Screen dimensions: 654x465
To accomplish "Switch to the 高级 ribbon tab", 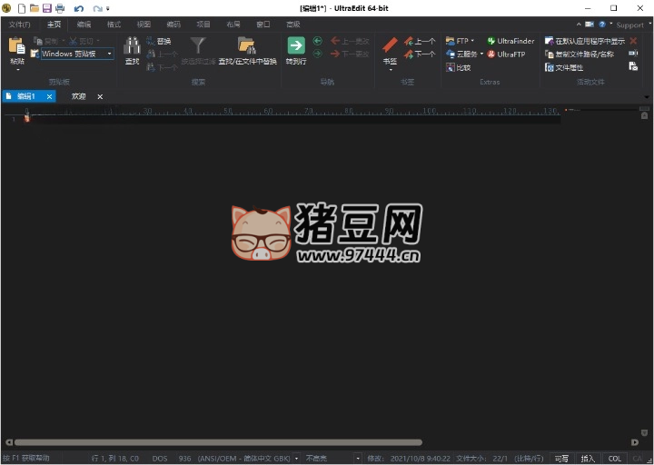I will coord(293,25).
